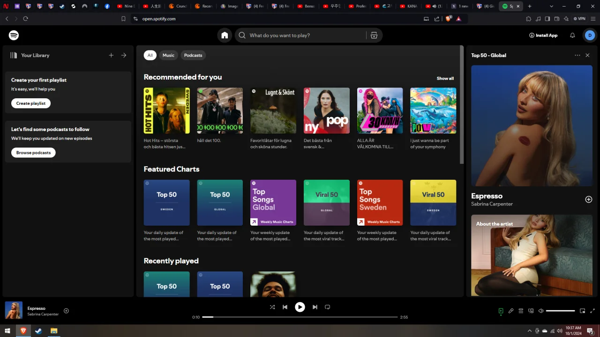Select the Music filter chip
The height and width of the screenshot is (337, 600).
(168, 55)
